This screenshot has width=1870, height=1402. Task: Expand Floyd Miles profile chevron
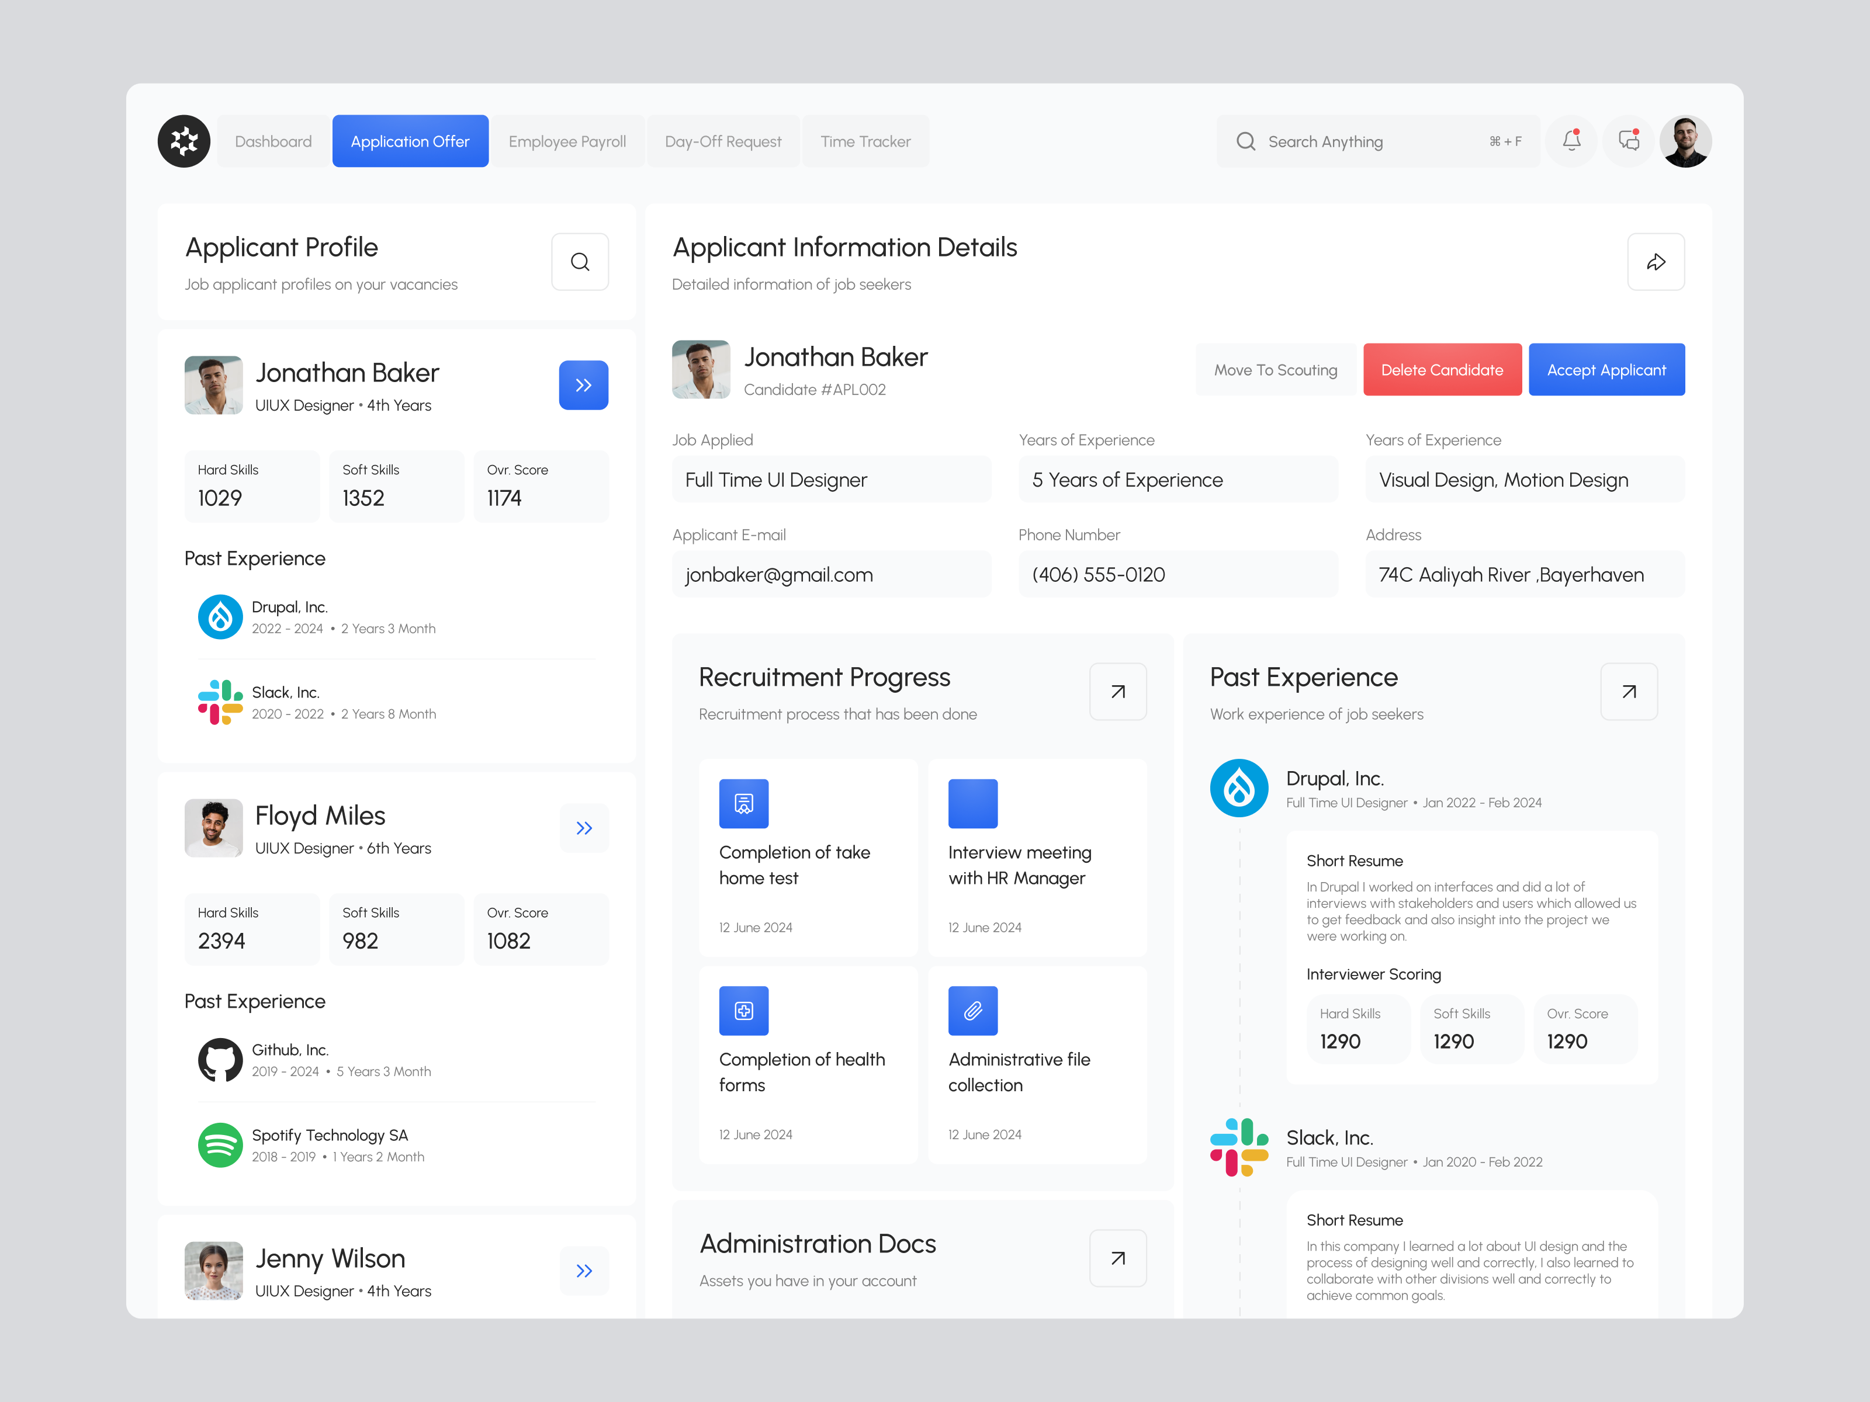[x=583, y=828]
